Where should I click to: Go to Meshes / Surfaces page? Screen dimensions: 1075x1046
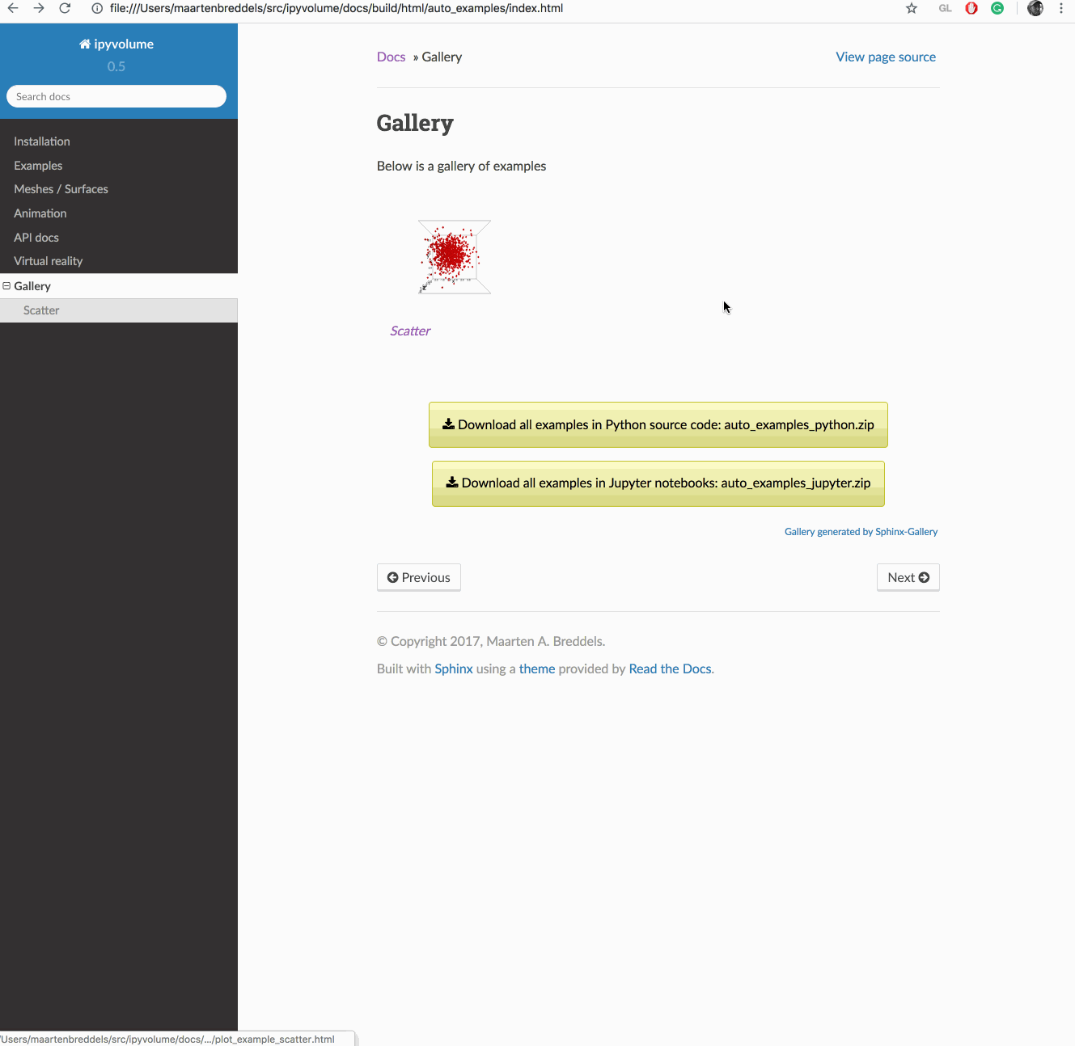(x=61, y=189)
